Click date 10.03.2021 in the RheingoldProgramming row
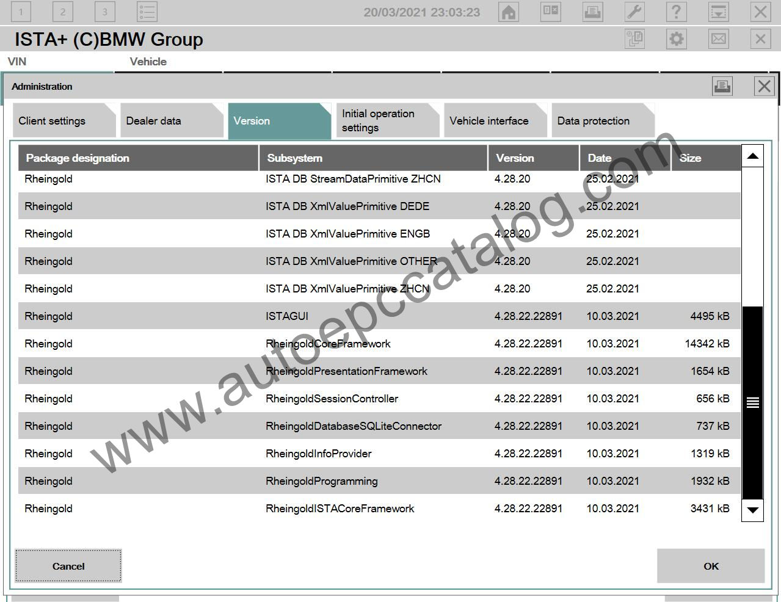 coord(612,481)
